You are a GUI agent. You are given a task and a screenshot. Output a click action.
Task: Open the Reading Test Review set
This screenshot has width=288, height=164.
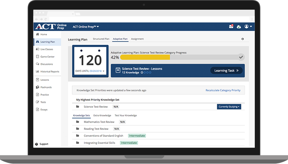click(x=96, y=129)
